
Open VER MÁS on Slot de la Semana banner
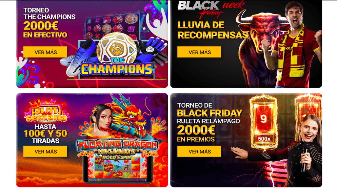click(x=45, y=151)
